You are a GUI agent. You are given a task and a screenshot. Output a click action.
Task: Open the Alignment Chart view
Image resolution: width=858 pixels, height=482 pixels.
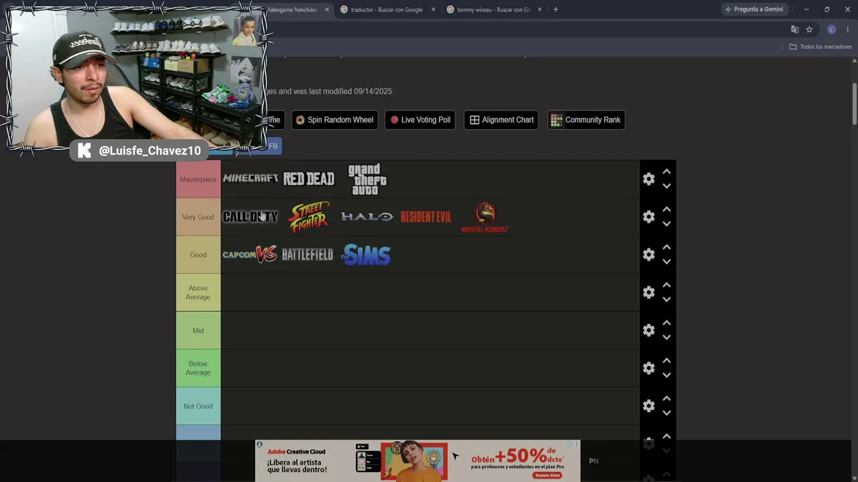tap(501, 120)
